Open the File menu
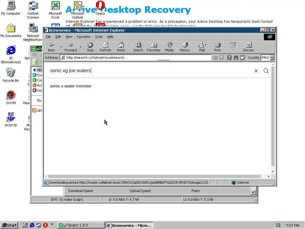 point(48,37)
